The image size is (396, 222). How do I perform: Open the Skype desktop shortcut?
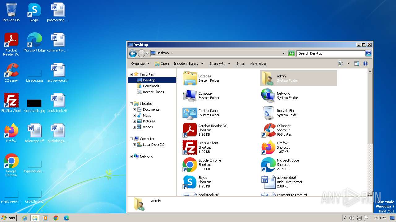click(34, 13)
